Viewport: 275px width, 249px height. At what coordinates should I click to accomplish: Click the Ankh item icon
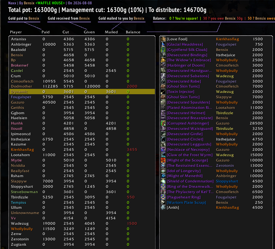163,207
